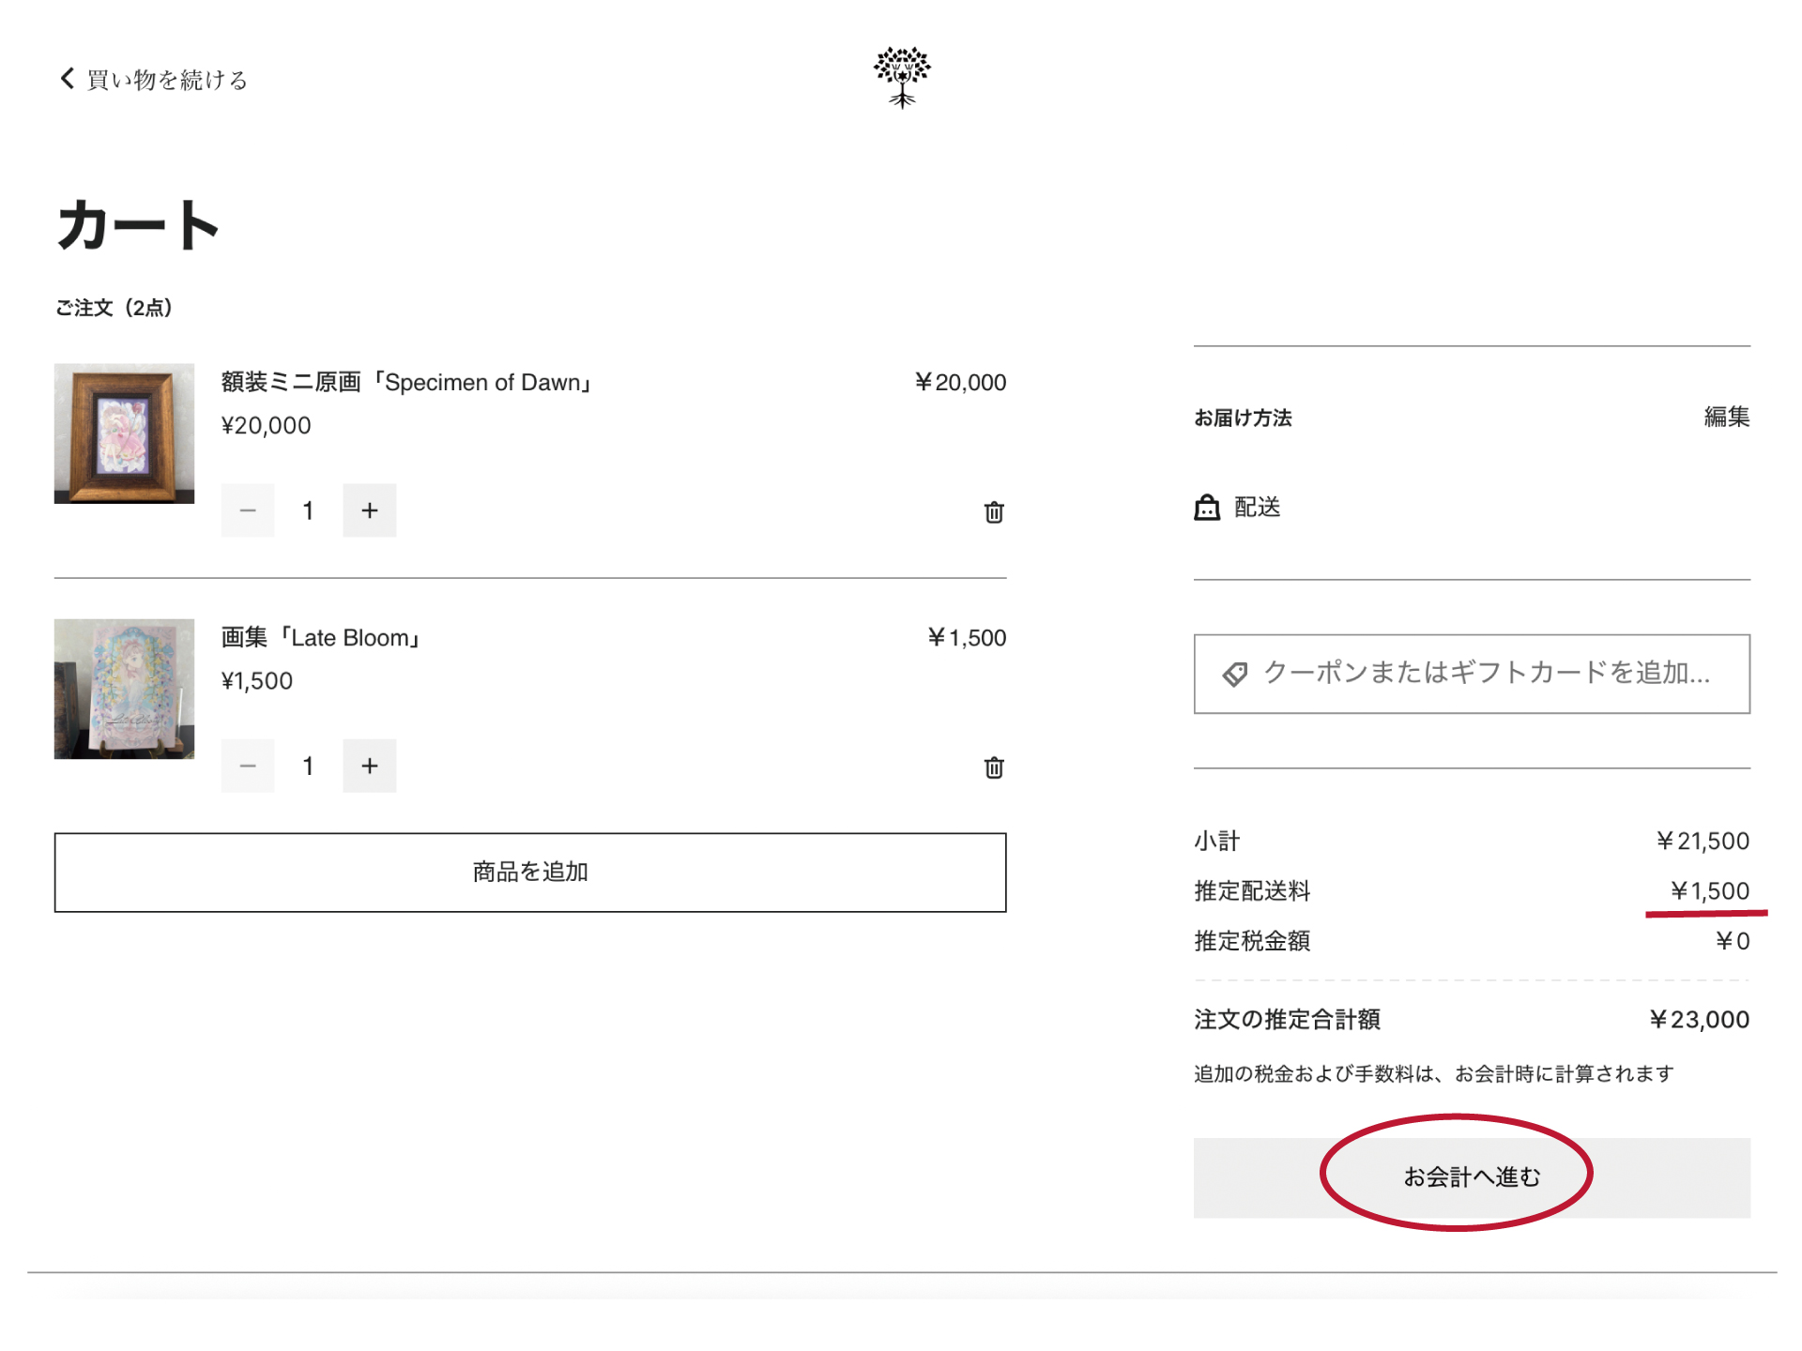This screenshot has width=1802, height=1351.
Task: Click the tree logo at top center
Action: (x=901, y=77)
